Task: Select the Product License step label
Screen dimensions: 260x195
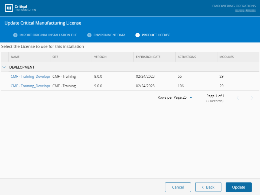Action: 156,35
